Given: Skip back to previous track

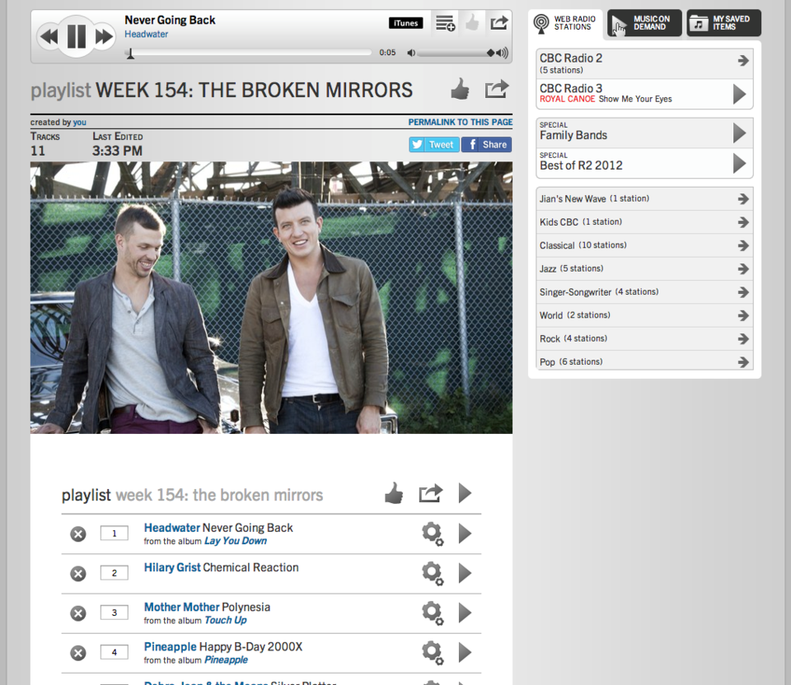Looking at the screenshot, I should (x=49, y=37).
